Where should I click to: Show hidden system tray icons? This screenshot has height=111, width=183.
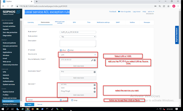(x=157, y=109)
